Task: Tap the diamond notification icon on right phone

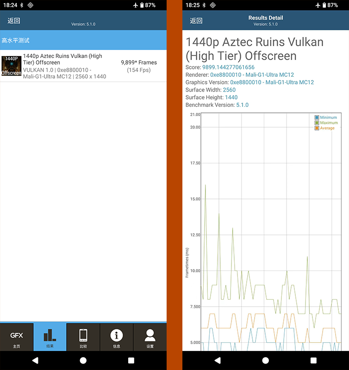Action: click(213, 5)
